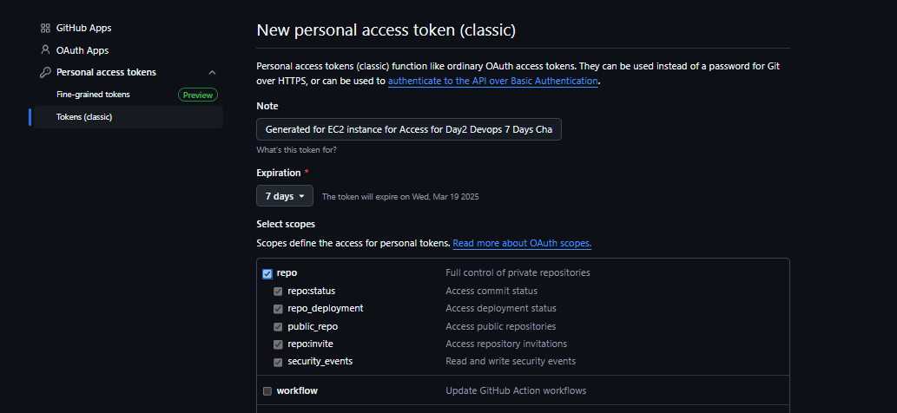Screen dimensions: 897x413
Task: Select Tokens (classic) in sidebar
Action: pos(129,117)
